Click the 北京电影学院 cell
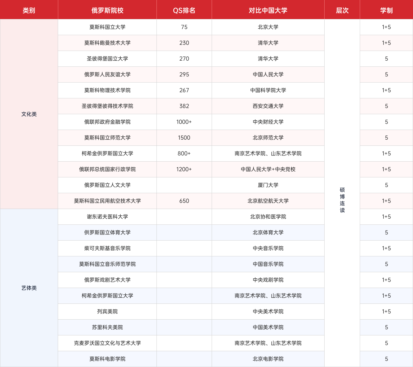The image size is (413, 367). pos(268,359)
